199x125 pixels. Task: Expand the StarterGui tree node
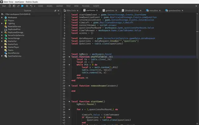[x=2, y=41]
